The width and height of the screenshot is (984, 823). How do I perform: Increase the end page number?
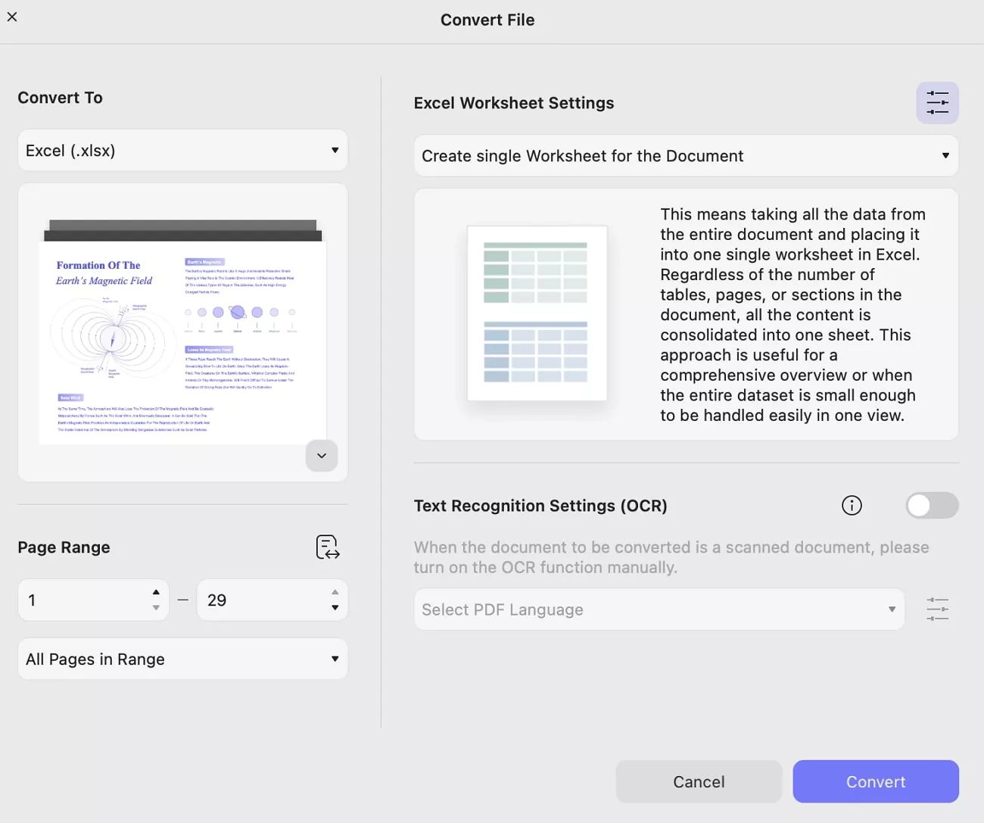point(335,592)
